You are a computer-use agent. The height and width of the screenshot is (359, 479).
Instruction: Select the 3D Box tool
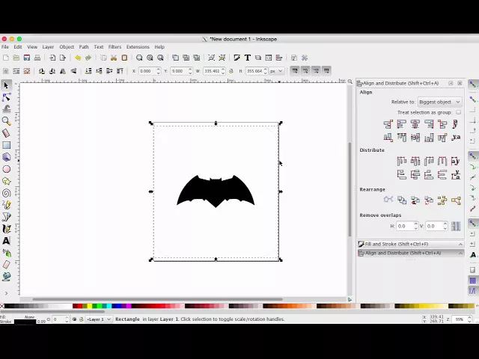(6, 157)
